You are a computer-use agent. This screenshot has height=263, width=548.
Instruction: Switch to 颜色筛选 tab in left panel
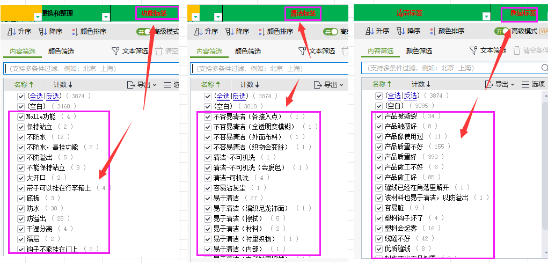[x=61, y=52]
